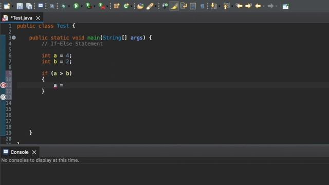Viewport: 329px width, 185px height.
Task: Toggle Block Selection Mode icon
Action: [193, 6]
